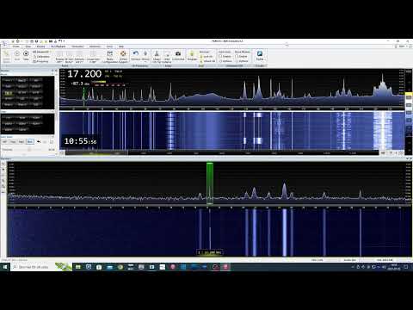The height and width of the screenshot is (310, 413).
Task: Enable the second noise blanker checkbox
Action: coord(237,56)
